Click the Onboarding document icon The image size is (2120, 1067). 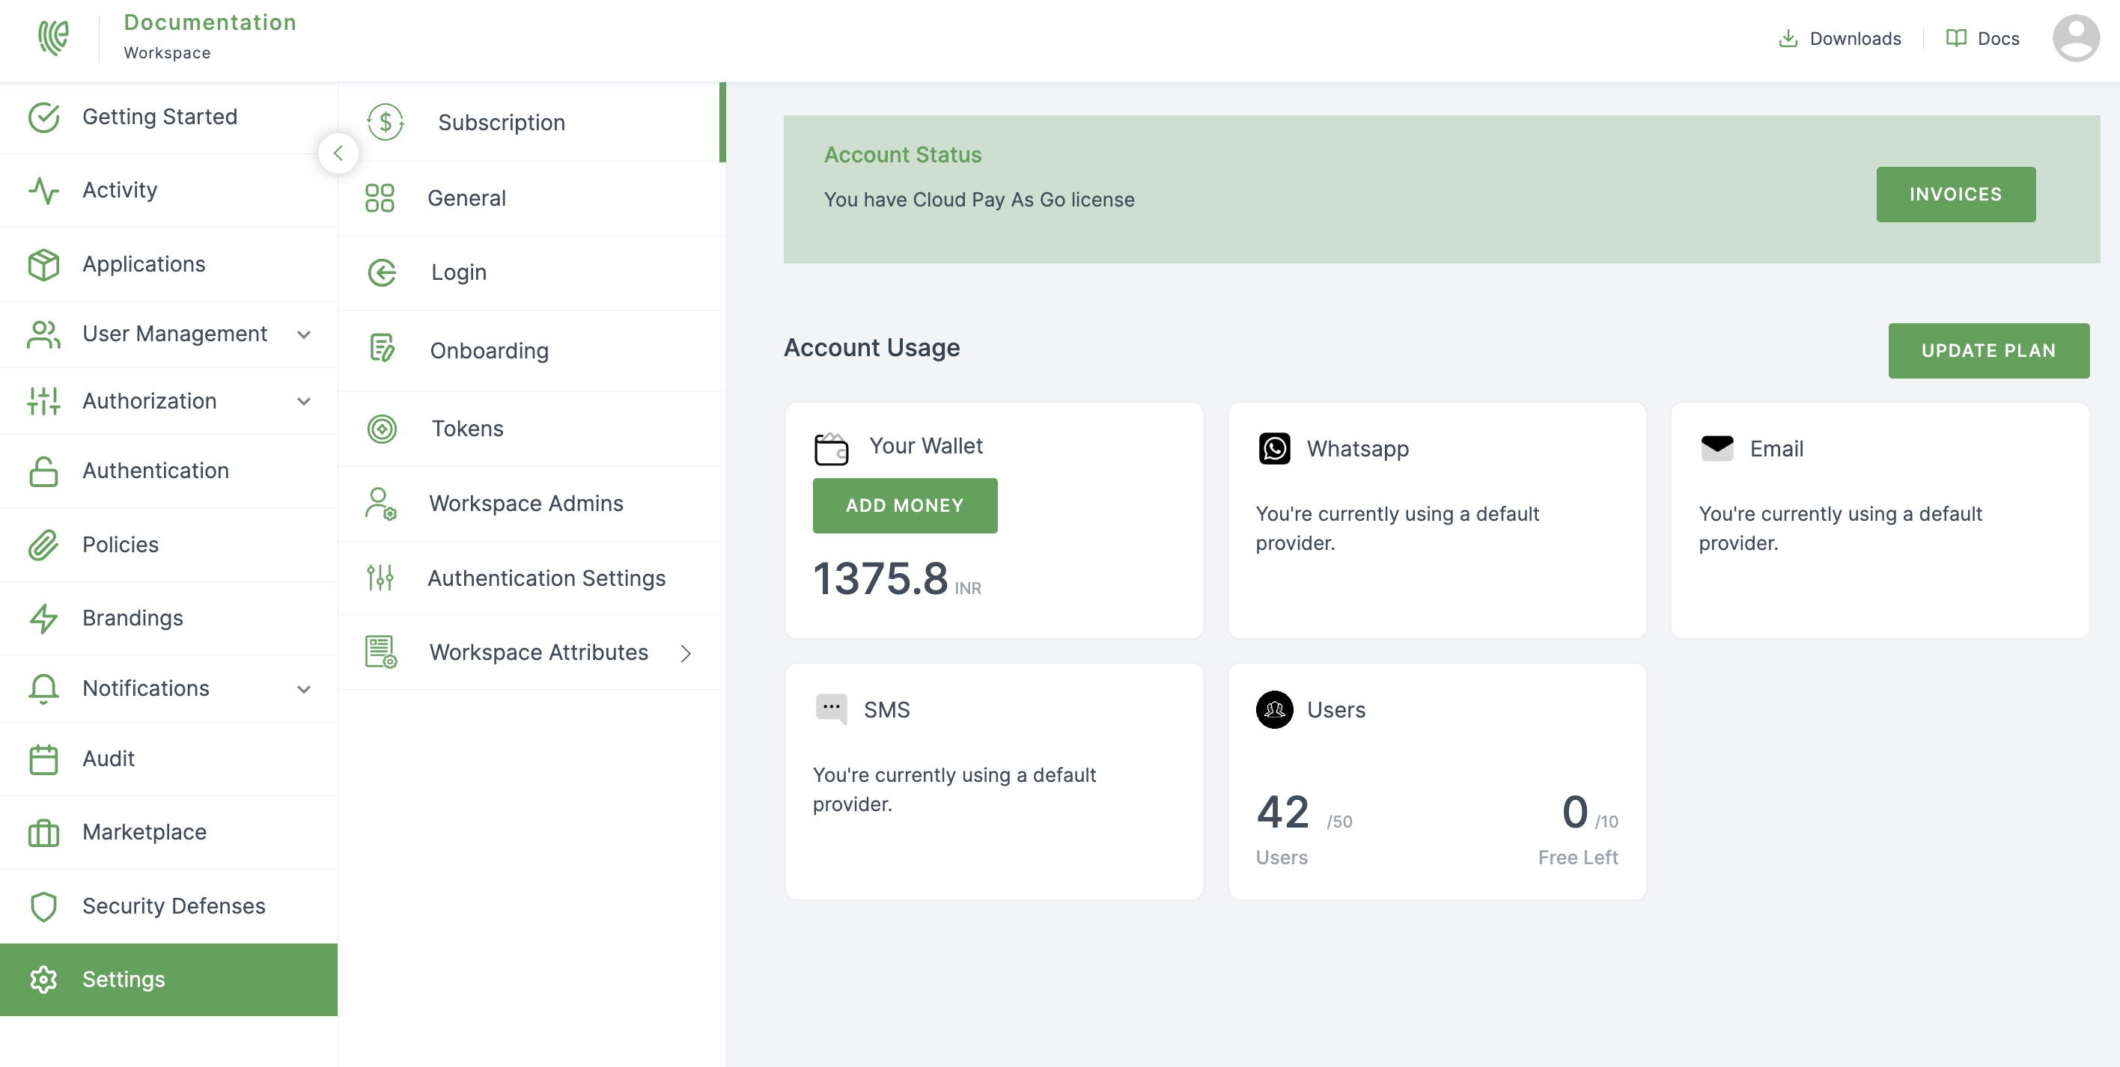pos(382,348)
